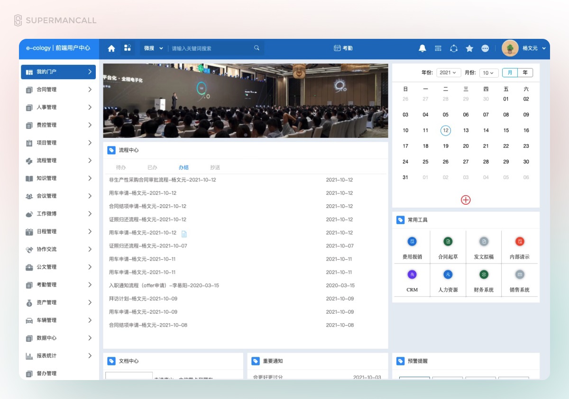Click the 工作微博 sidebar icon
The image size is (569, 399).
coord(29,214)
